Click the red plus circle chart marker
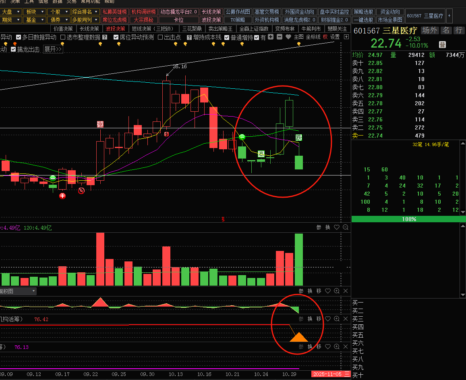Screen dimensions: 466x380 point(62,196)
